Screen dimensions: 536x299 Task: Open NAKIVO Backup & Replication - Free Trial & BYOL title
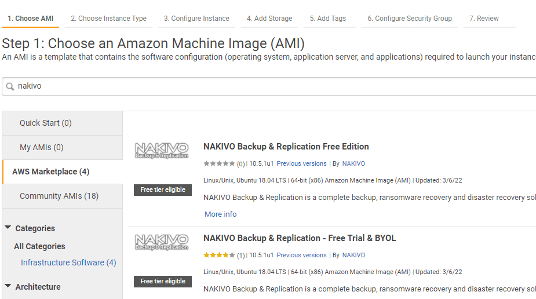tap(300, 238)
